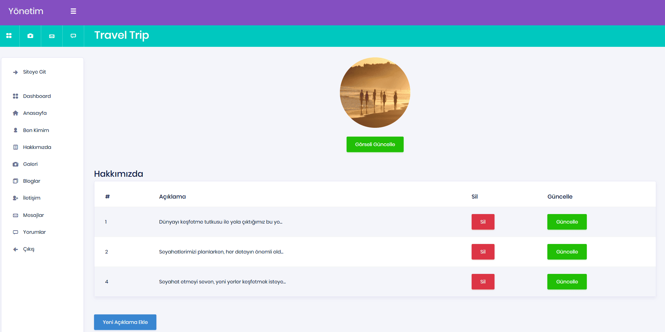Click the back arrow icon beside Çıkış

[x=15, y=249]
